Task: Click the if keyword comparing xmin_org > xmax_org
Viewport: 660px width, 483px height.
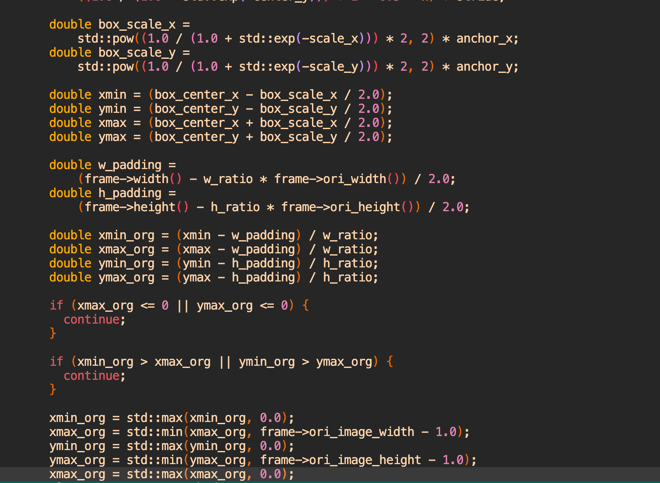Action: [x=56, y=362]
